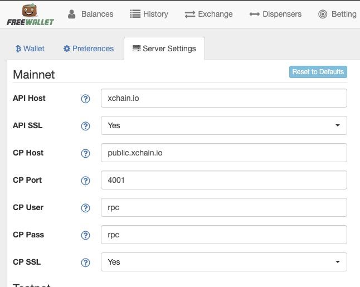Viewport: 360px width, 287px height.
Task: Open History in the navigation bar
Action: pos(149,14)
